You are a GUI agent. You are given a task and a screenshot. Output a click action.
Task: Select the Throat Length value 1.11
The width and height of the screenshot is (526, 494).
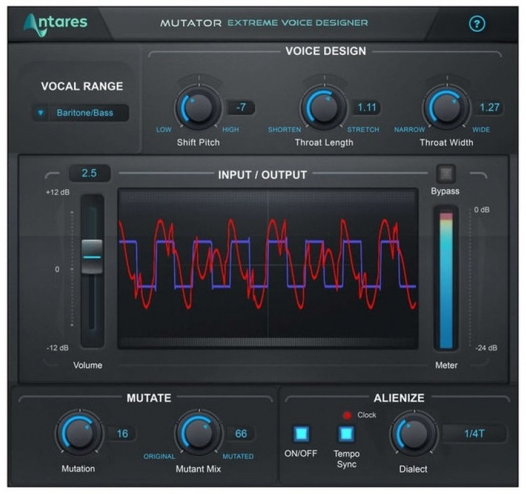(367, 108)
